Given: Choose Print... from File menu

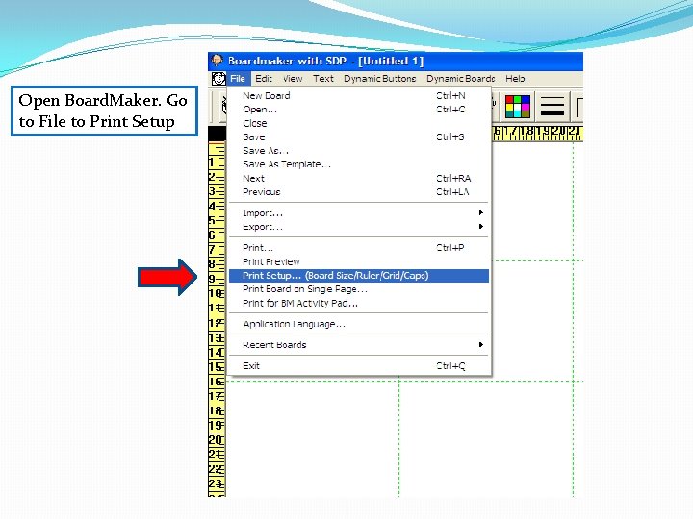Looking at the screenshot, I should click(x=358, y=248).
